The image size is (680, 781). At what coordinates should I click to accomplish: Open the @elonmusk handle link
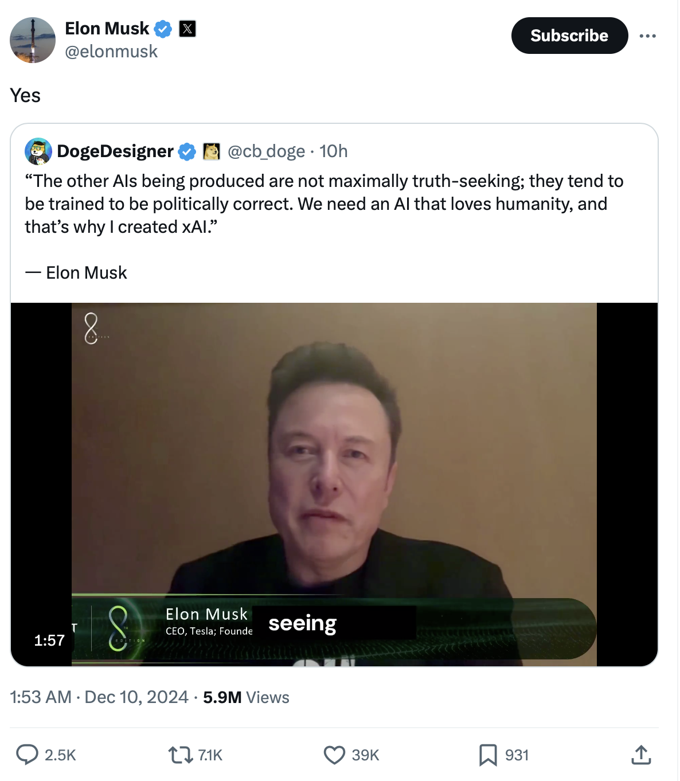pyautogui.click(x=111, y=52)
